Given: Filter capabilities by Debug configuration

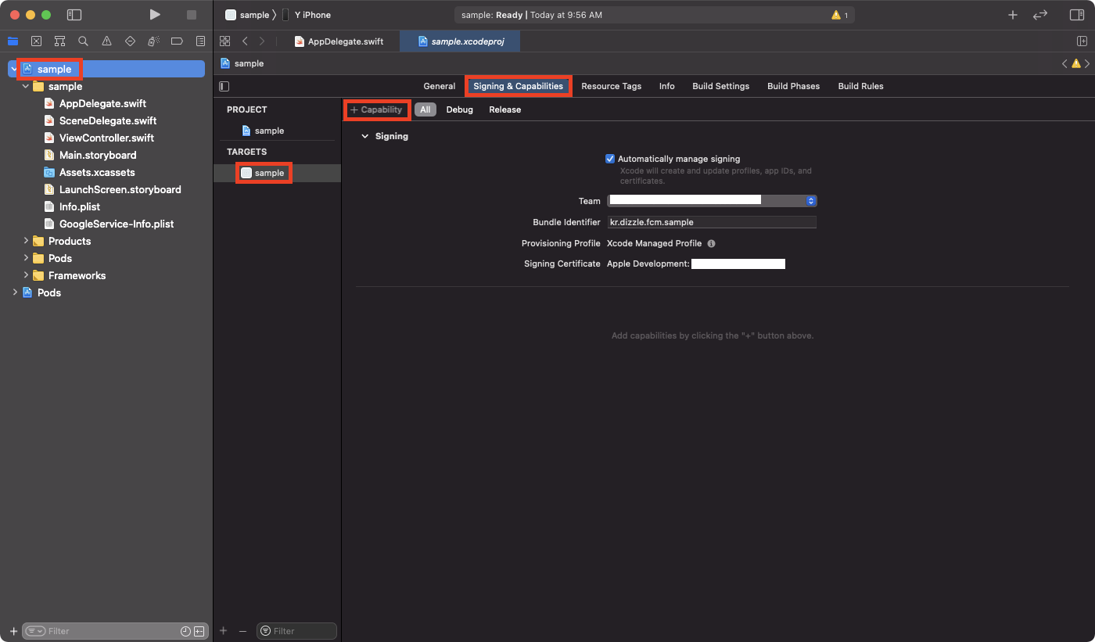Looking at the screenshot, I should (460, 109).
